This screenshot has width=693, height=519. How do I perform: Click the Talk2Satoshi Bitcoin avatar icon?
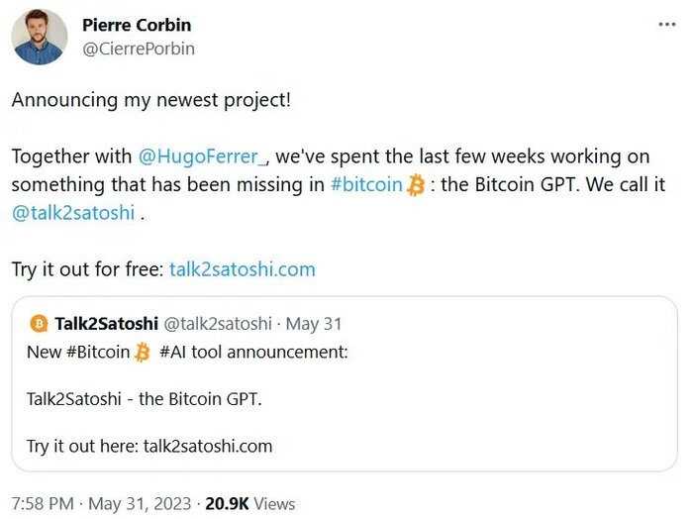point(40,324)
